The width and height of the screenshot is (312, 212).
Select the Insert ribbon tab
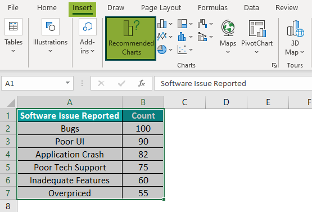point(82,9)
